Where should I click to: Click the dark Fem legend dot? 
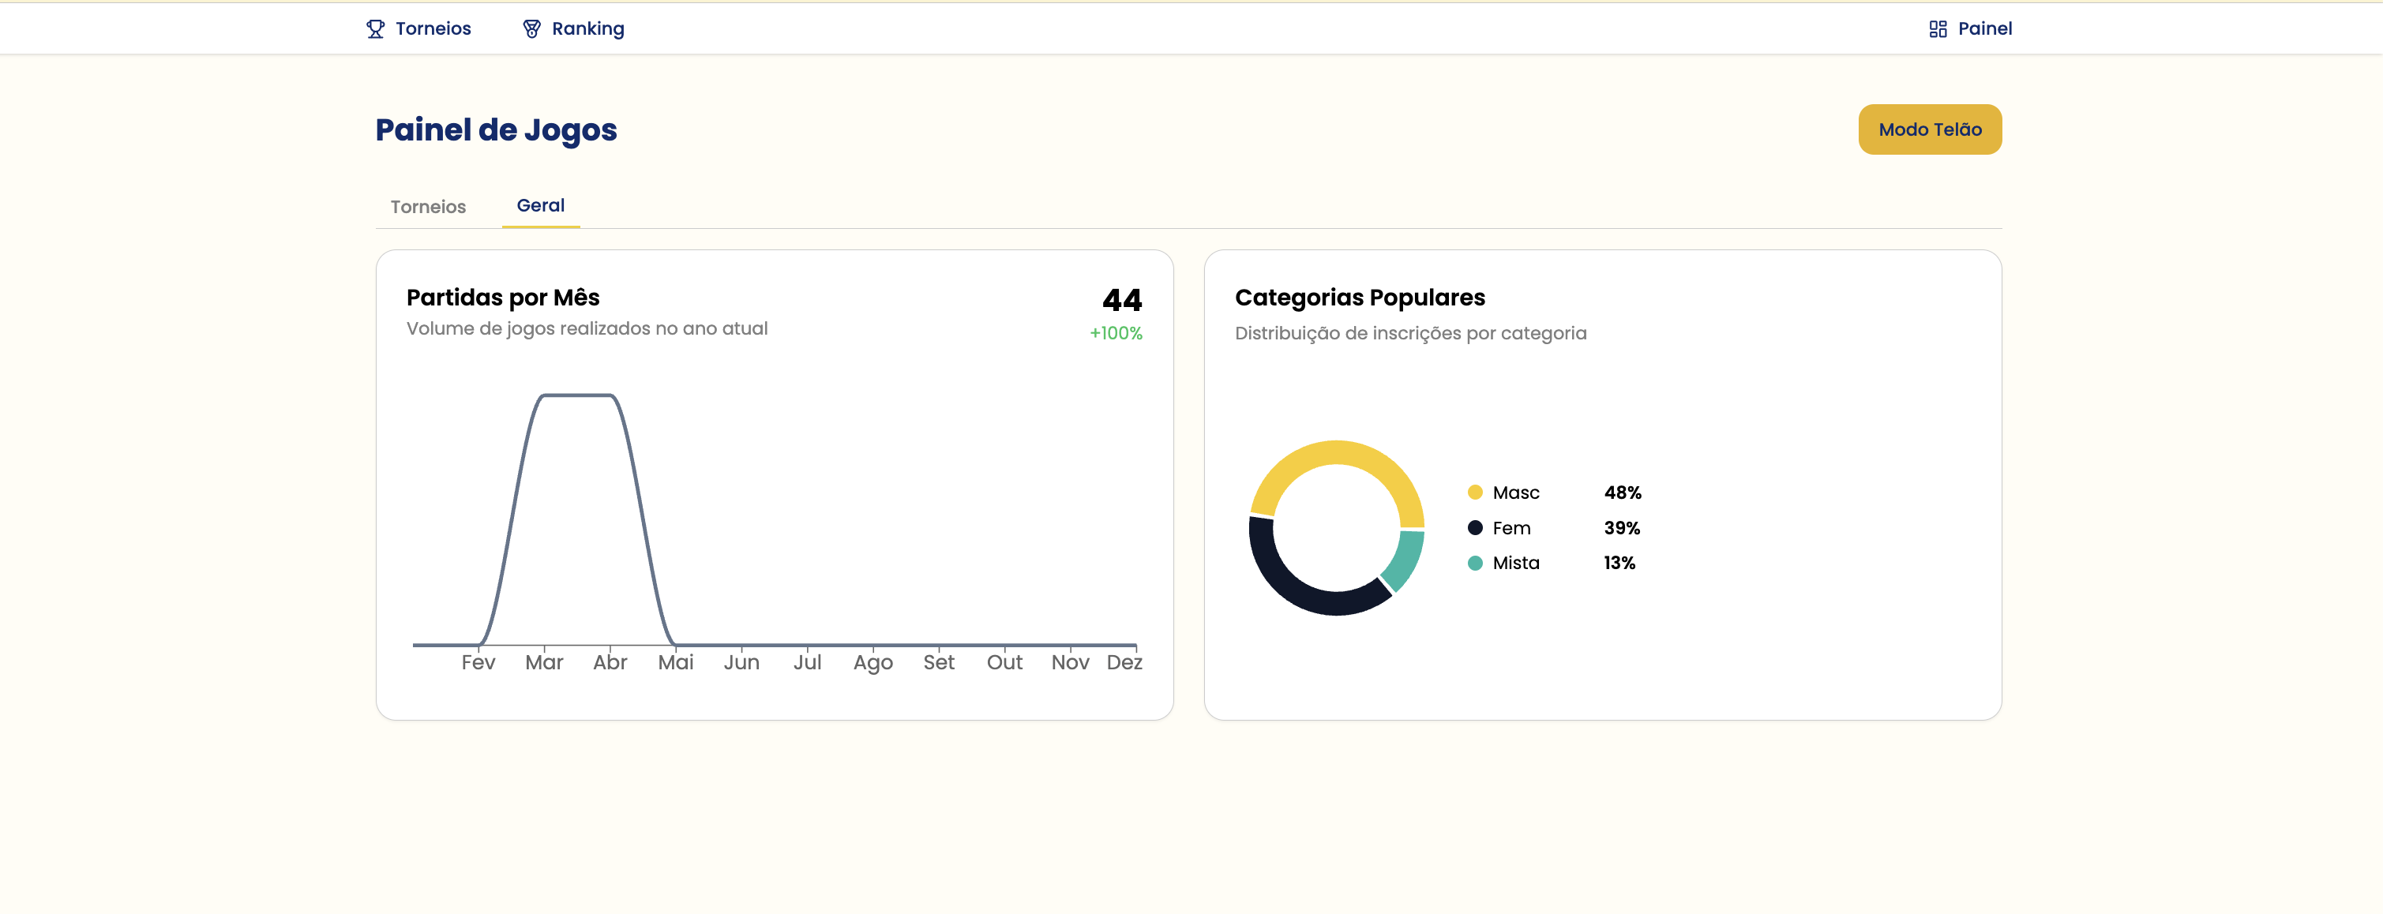point(1475,527)
